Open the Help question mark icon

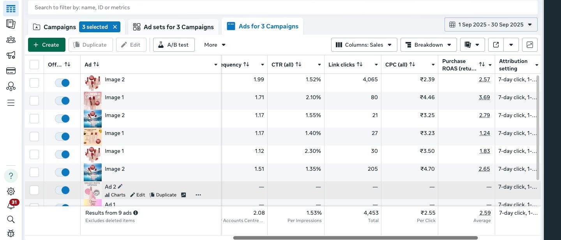(11, 176)
